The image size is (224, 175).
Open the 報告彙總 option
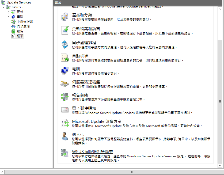point(80,95)
